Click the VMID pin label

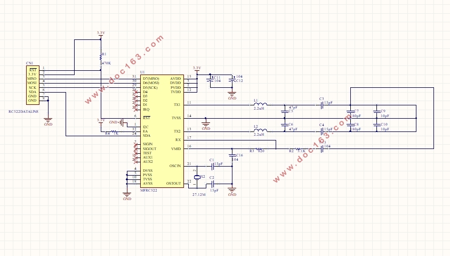[x=176, y=149]
